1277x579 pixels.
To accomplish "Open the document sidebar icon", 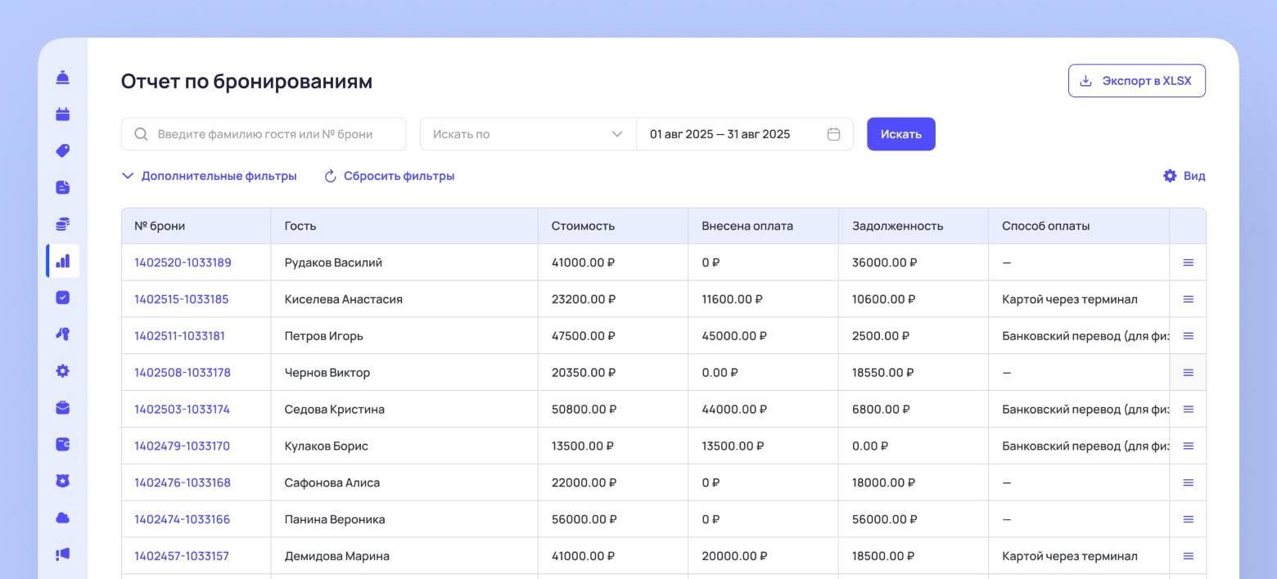I will click(62, 187).
